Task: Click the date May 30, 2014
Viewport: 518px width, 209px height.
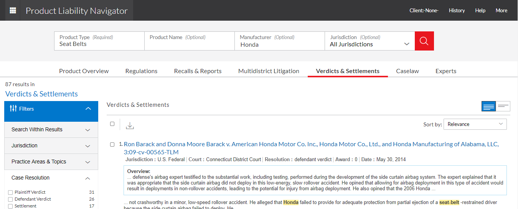Action: pos(391,160)
